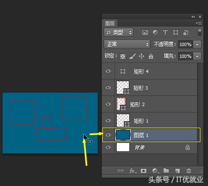
Task: Hide the 矩形 4 layer
Action: click(108, 71)
